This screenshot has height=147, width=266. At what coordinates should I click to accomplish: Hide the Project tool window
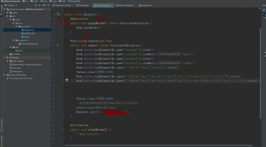tap(49, 5)
